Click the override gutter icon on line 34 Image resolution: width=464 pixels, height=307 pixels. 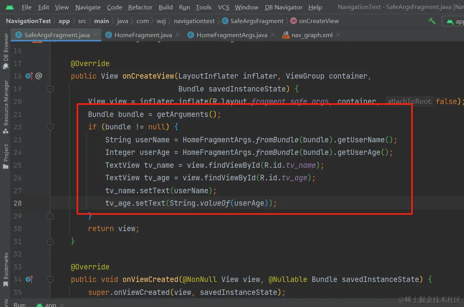pyautogui.click(x=29, y=279)
